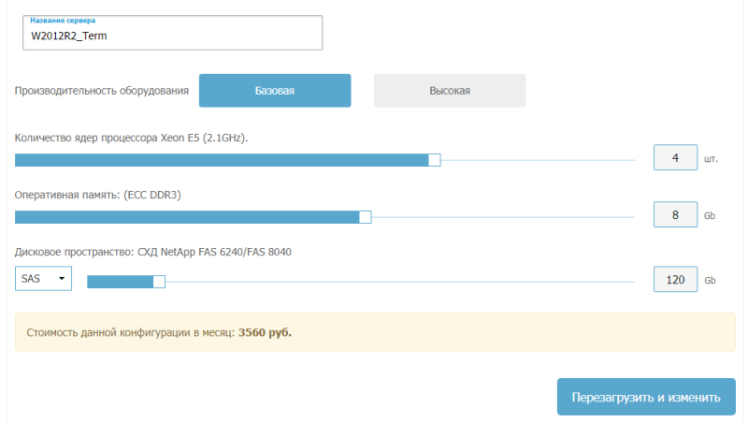
Task: Focus the disk space Gb field
Action: click(675, 279)
